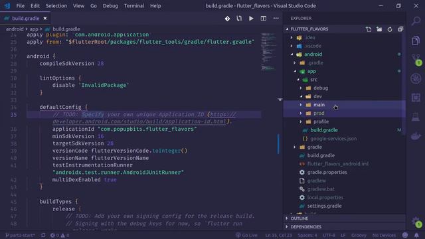Open the Test beaker view icon
The image size is (425, 239).
(416, 117)
